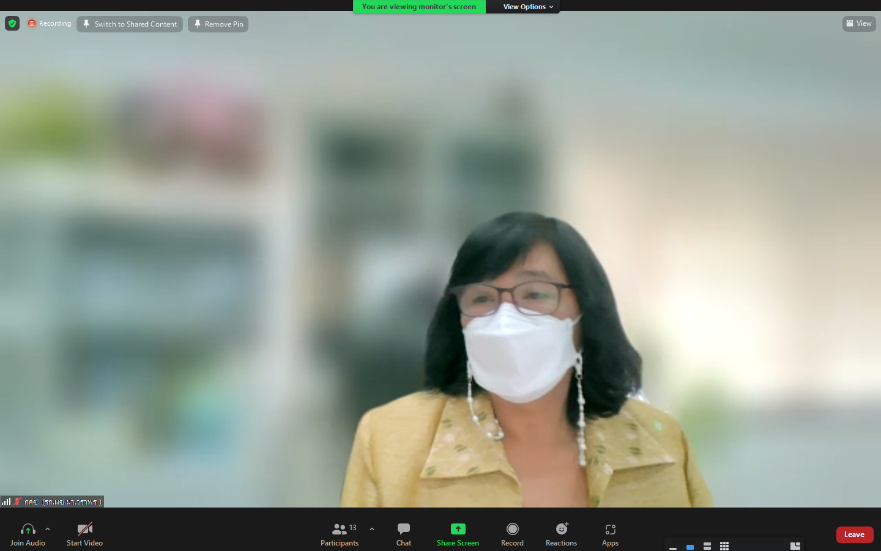Expand audio options caret next to Join Audio
Screen dimensions: 881x551
pos(48,529)
